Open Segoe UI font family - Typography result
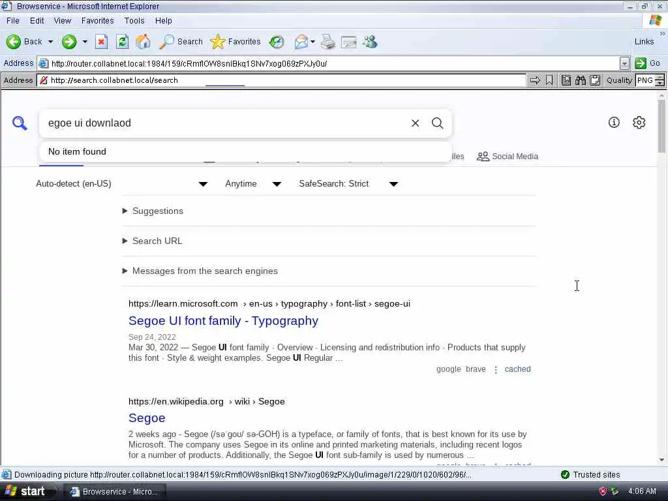This screenshot has width=668, height=501. (x=223, y=321)
